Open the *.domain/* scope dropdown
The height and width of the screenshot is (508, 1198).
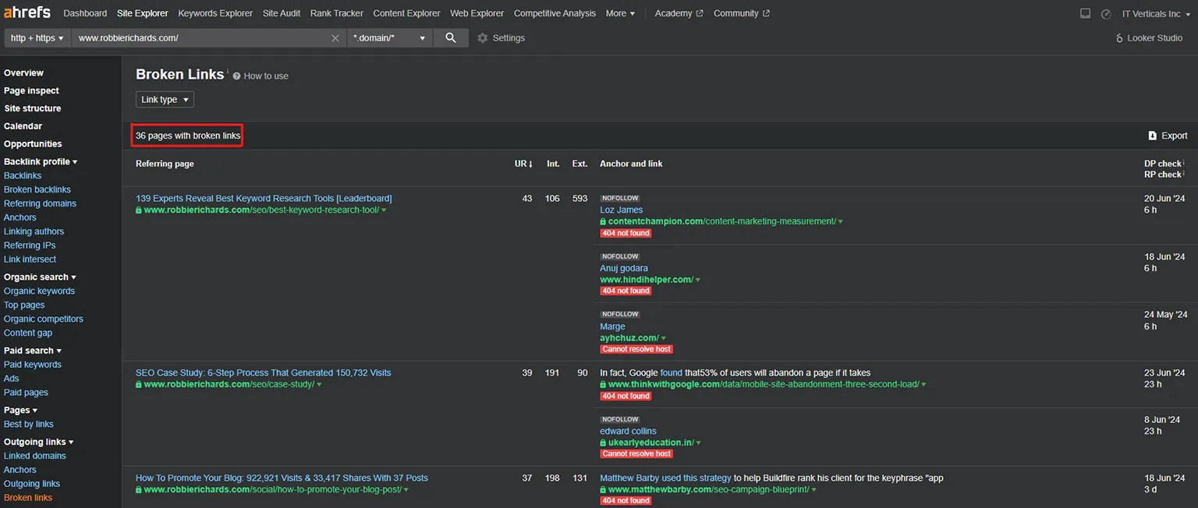tap(389, 38)
